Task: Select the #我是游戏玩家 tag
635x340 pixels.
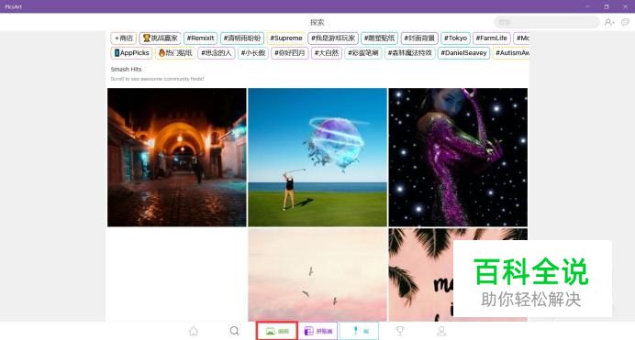Action: [333, 38]
